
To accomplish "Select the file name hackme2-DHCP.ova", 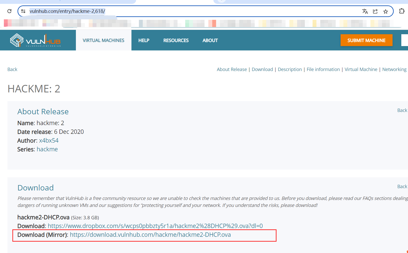I will (x=43, y=217).
